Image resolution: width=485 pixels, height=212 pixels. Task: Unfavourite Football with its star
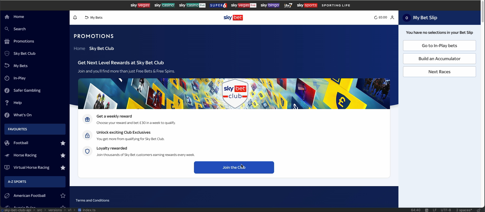click(63, 143)
